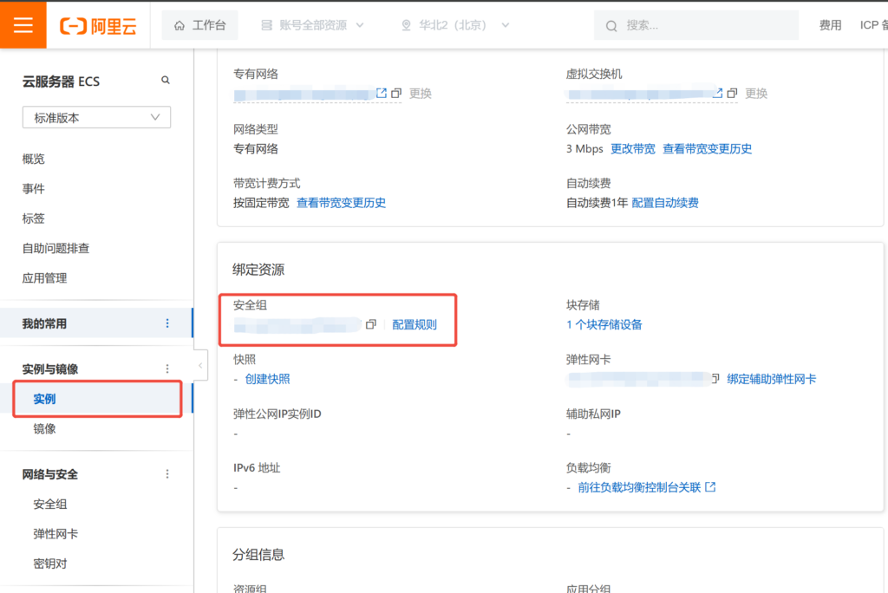The width and height of the screenshot is (888, 593).
Task: Click the three-dot menu next to 网络与安全
Action: point(167,474)
